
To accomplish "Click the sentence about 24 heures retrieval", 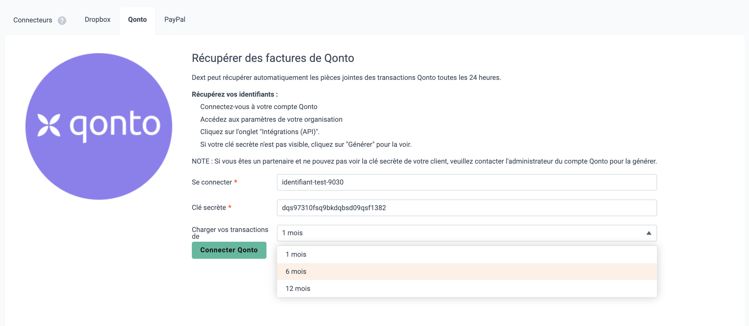I will click(x=346, y=78).
